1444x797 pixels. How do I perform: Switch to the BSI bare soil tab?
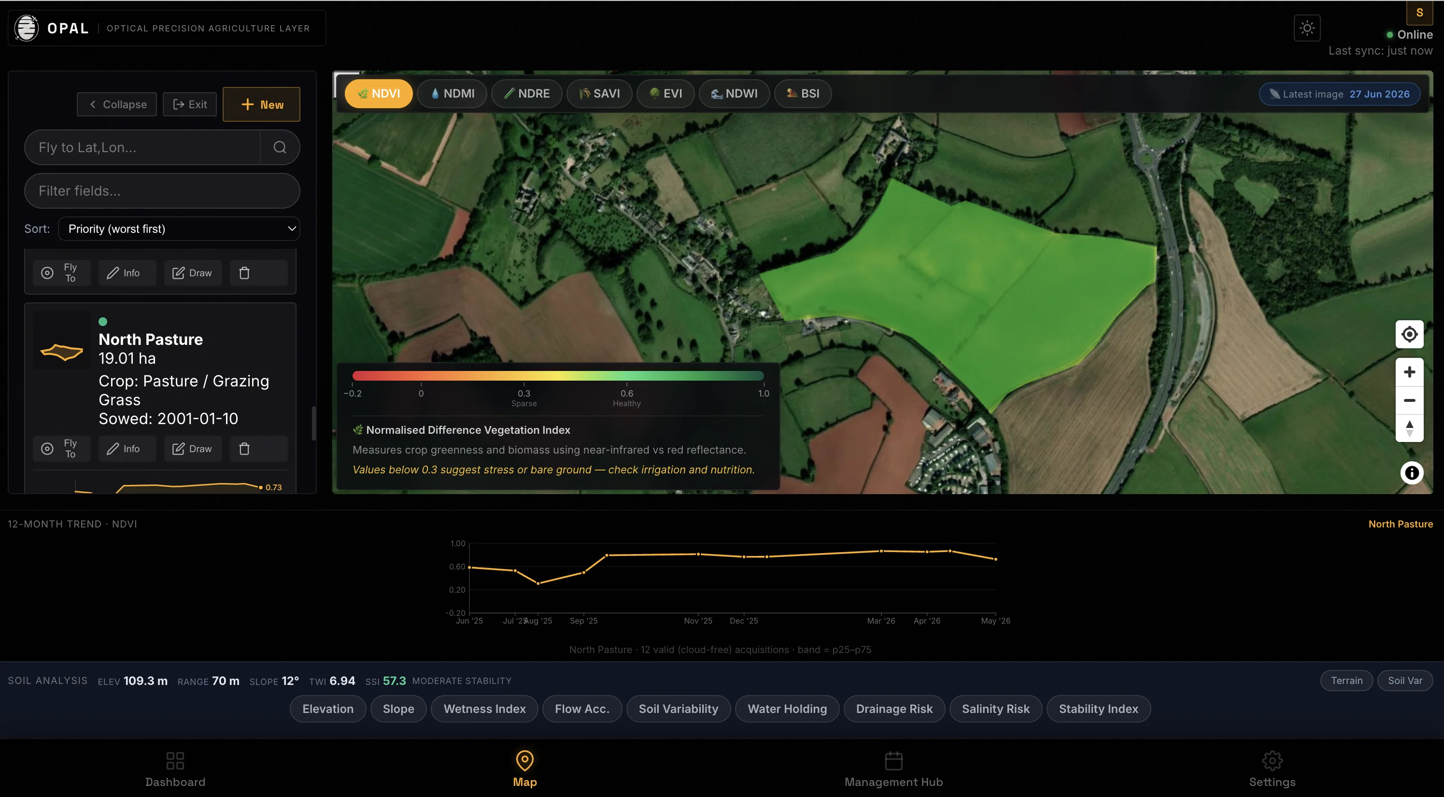click(803, 94)
